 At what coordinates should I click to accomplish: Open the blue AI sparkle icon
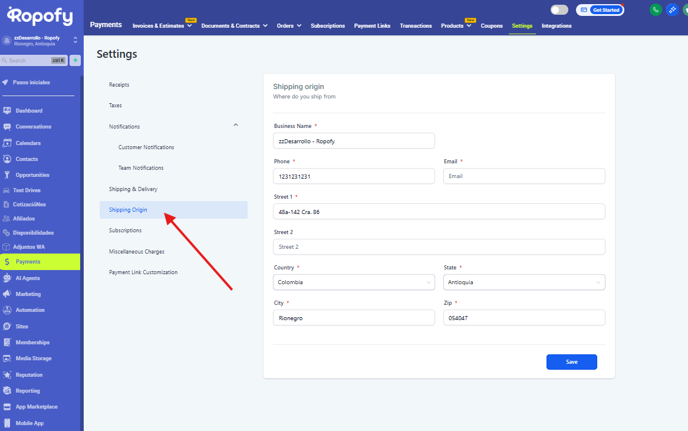click(671, 10)
